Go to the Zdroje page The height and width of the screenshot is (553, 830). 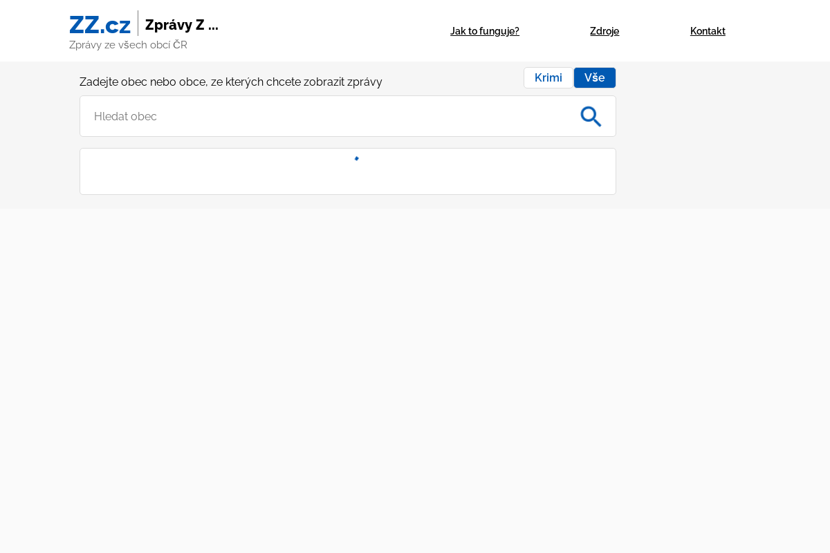pos(604,31)
